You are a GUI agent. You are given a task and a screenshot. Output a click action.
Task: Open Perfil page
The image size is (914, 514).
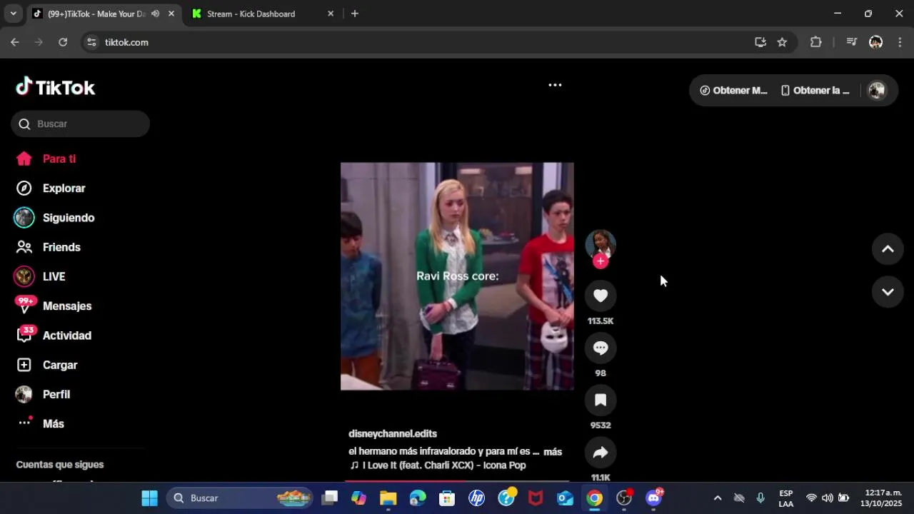[56, 394]
